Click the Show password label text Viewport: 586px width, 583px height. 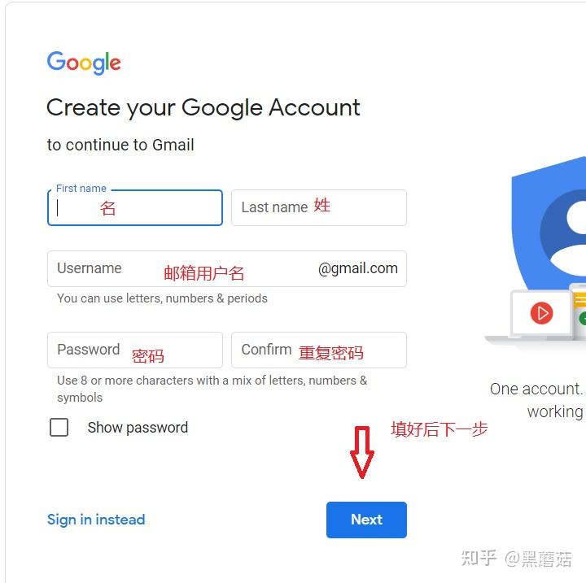click(138, 428)
